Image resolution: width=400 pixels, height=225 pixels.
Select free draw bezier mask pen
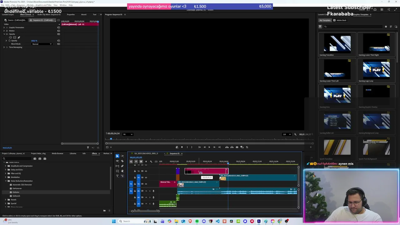point(19,37)
